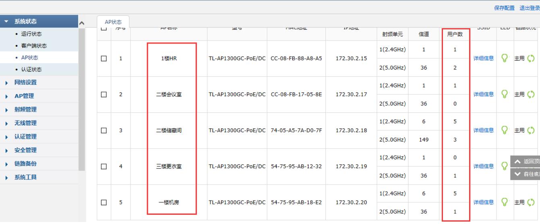This screenshot has width=540, height=224.
Task: Click green link status arrows for 二楼会议室
Action: 530,95
